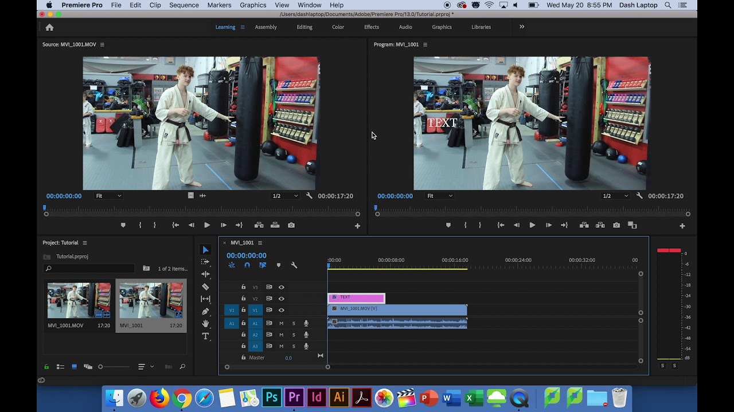Screen dimensions: 734x412
Task: Select the Selection tool arrow
Action: 205,249
